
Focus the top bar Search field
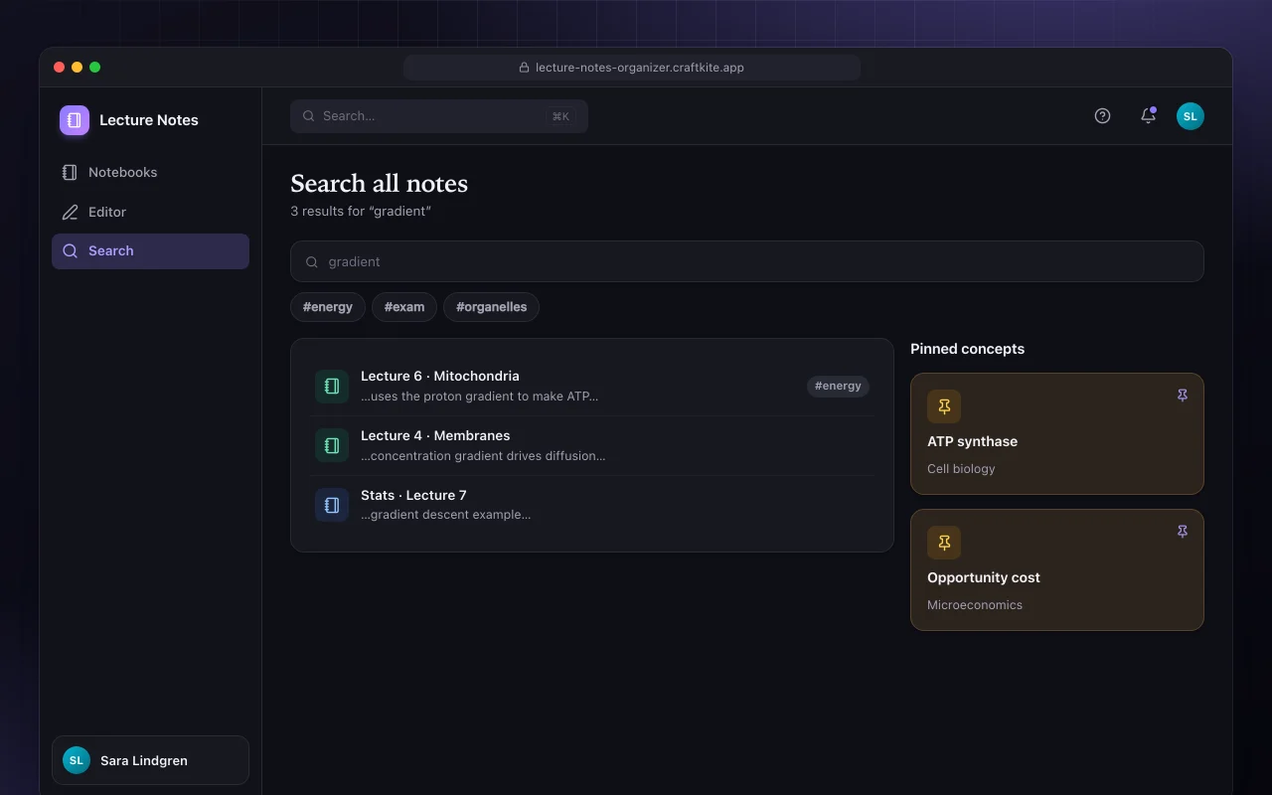(x=439, y=116)
